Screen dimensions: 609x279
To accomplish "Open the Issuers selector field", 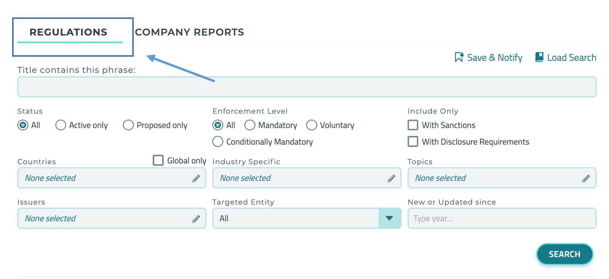I will click(x=112, y=219).
